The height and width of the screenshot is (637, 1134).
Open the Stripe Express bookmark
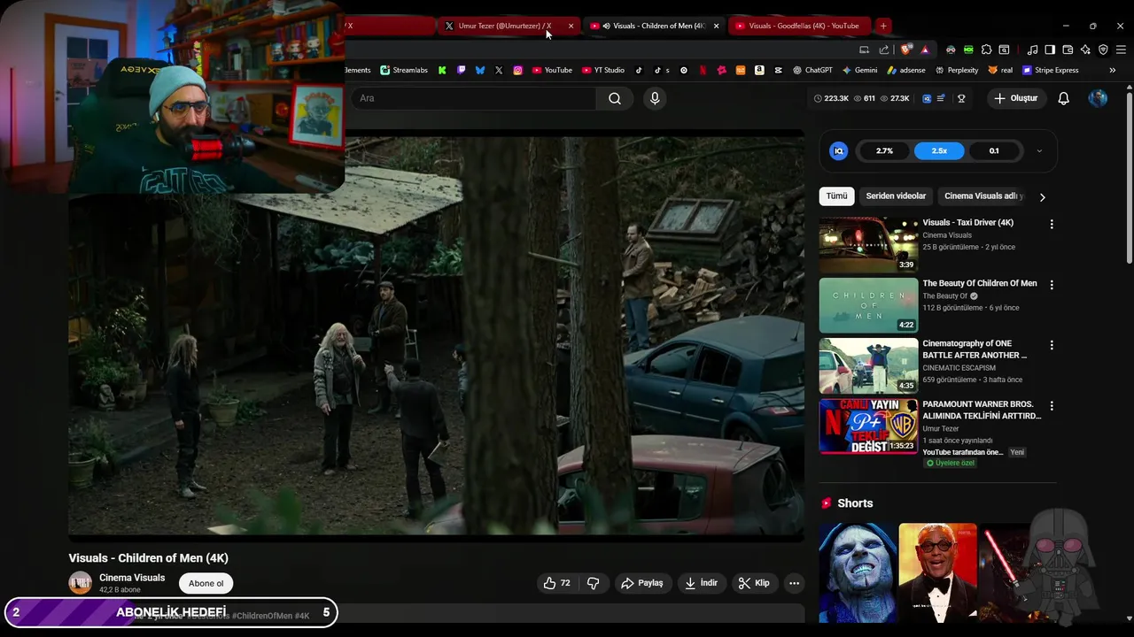click(x=1051, y=70)
